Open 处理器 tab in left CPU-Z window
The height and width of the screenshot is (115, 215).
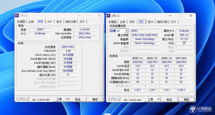(x=21, y=22)
